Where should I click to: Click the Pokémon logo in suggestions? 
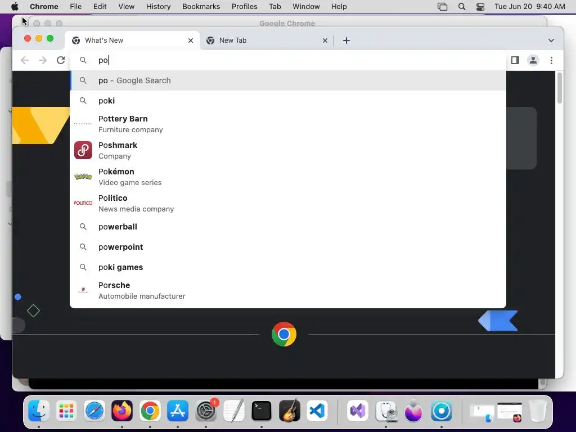[x=83, y=177]
